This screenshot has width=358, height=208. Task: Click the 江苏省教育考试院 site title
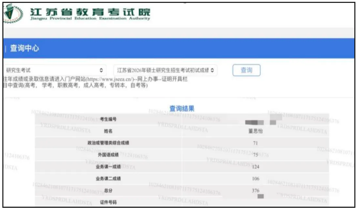click(x=90, y=12)
